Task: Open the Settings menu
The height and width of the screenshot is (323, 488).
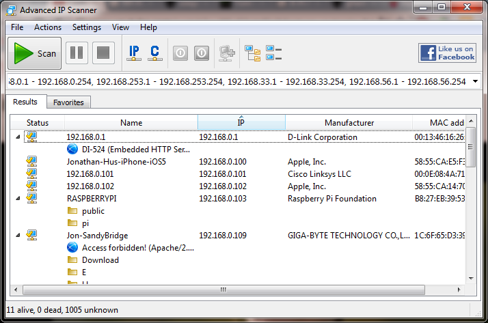Action: (87, 27)
